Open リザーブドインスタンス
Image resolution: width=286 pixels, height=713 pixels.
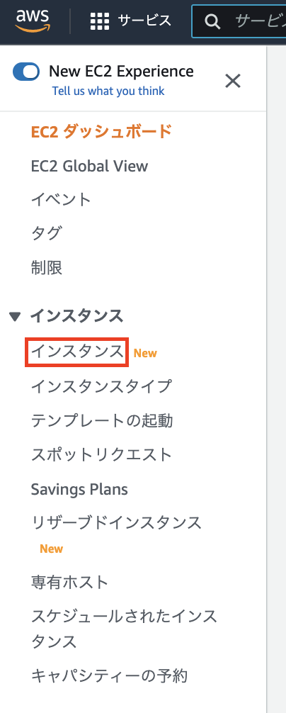[116, 522]
